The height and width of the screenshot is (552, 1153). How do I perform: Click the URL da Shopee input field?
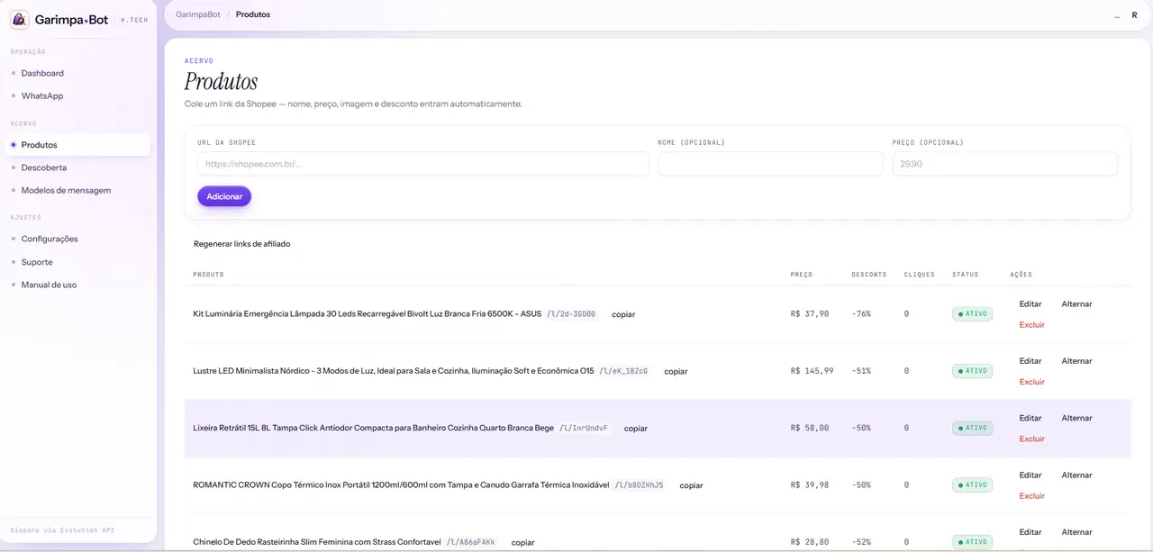tap(423, 164)
